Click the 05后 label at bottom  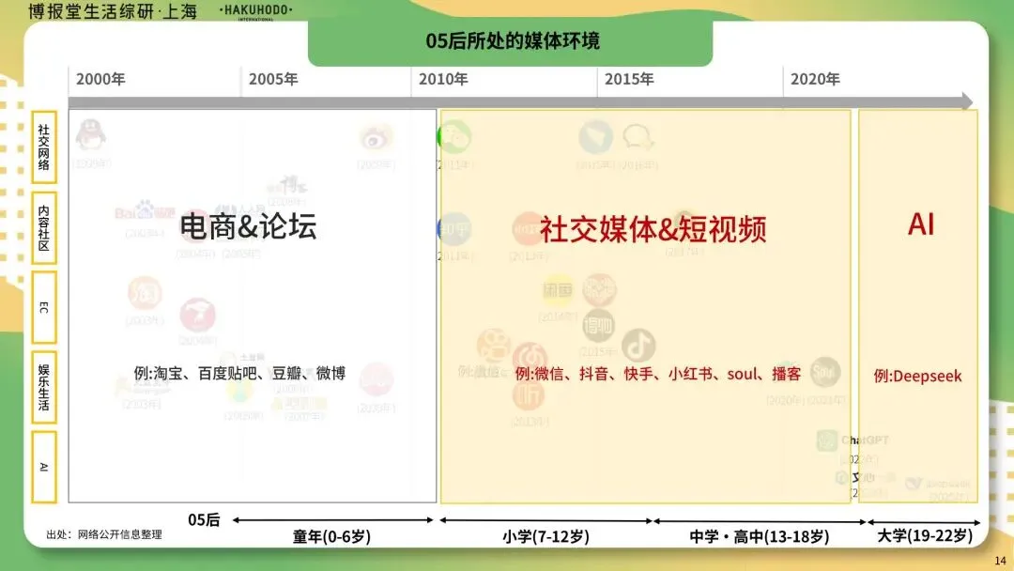point(204,520)
